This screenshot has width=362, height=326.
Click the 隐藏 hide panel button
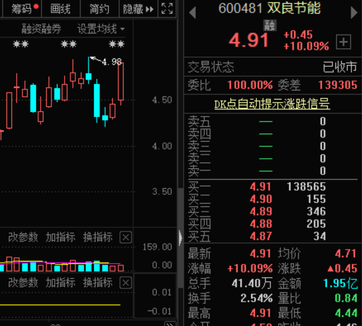(138, 9)
